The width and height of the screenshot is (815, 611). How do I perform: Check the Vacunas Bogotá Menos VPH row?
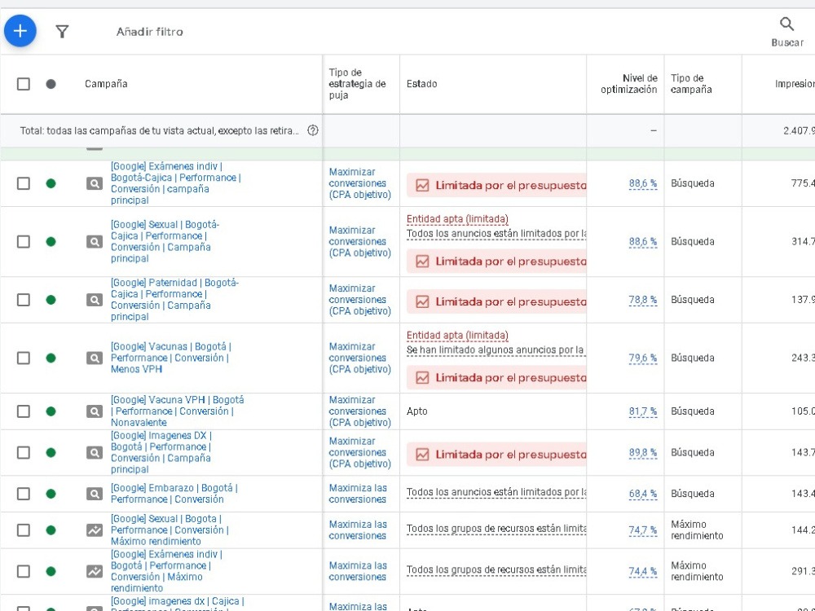[24, 358]
